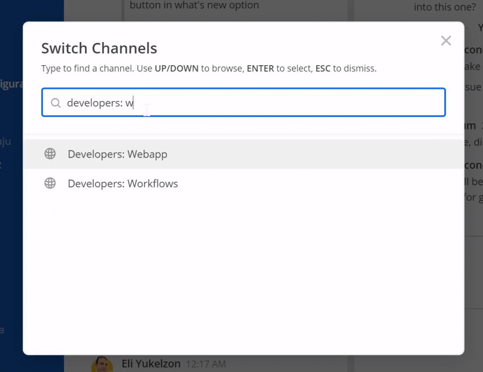This screenshot has width=483, height=372.
Task: Click the Switch Channels dialog heading
Action: (x=99, y=48)
